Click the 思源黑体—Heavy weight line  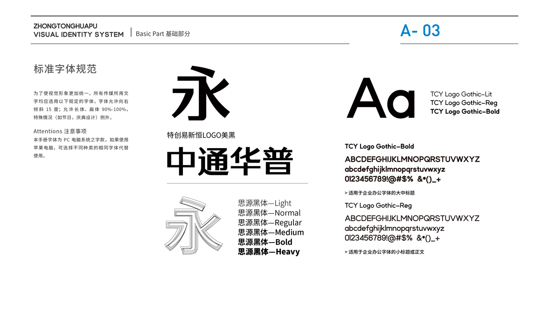pos(269,251)
